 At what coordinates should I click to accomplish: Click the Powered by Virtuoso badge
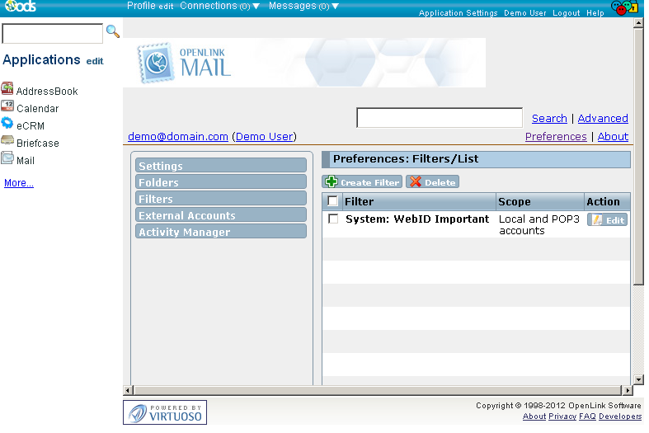pyautogui.click(x=165, y=412)
